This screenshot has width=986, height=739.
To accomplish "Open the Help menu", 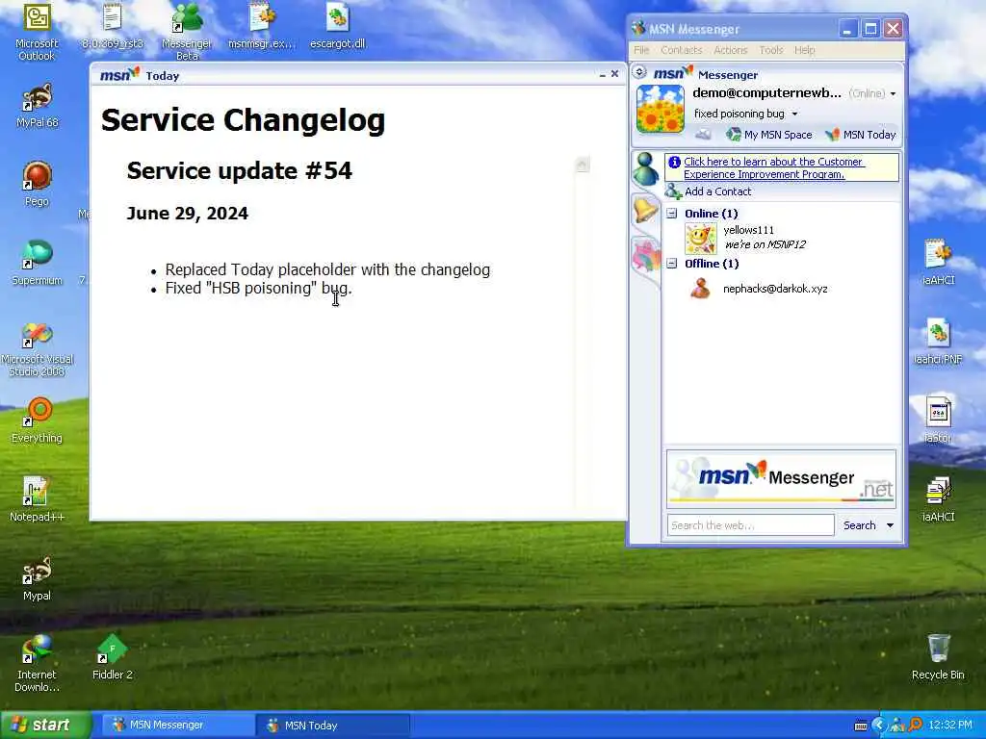I will pos(804,50).
